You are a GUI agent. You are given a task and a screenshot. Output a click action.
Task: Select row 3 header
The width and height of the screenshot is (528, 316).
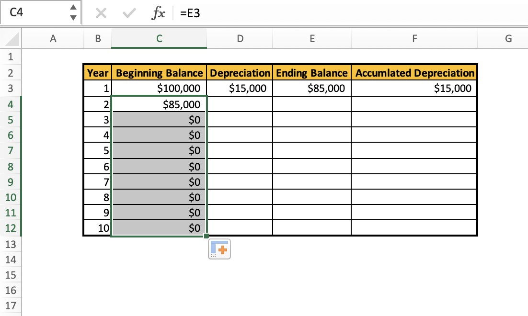11,88
